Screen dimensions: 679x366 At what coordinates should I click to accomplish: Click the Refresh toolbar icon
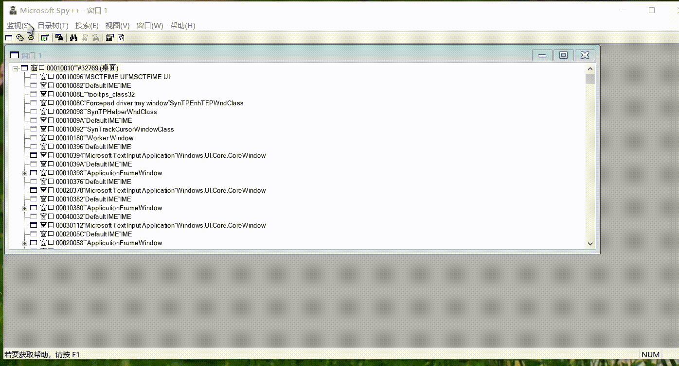(121, 37)
